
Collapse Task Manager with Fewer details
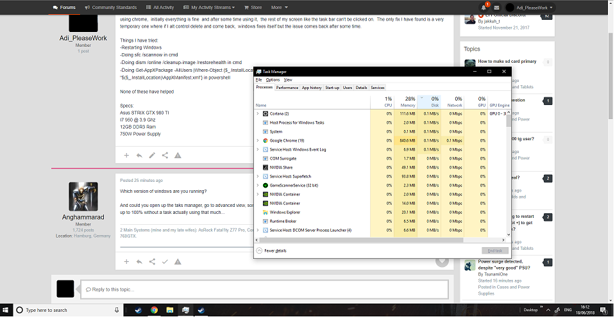pyautogui.click(x=271, y=251)
